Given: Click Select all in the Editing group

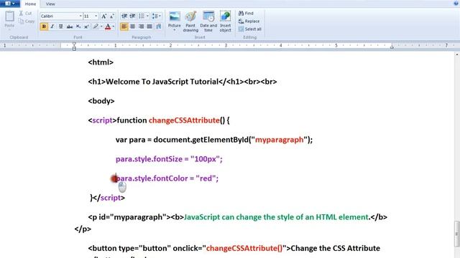Looking at the screenshot, I should pyautogui.click(x=250, y=29).
